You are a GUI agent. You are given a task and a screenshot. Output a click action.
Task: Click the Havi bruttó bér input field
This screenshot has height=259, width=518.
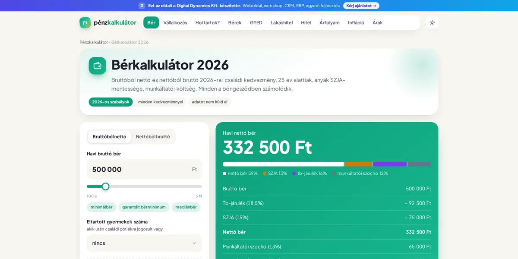[x=144, y=169]
